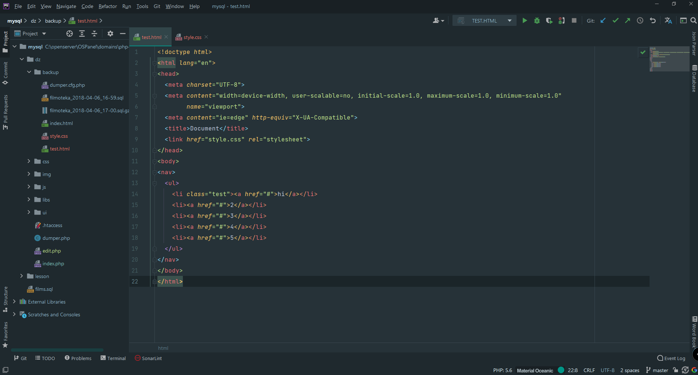Open the Refactor menu
Screen dimensions: 698x375
click(x=107, y=6)
